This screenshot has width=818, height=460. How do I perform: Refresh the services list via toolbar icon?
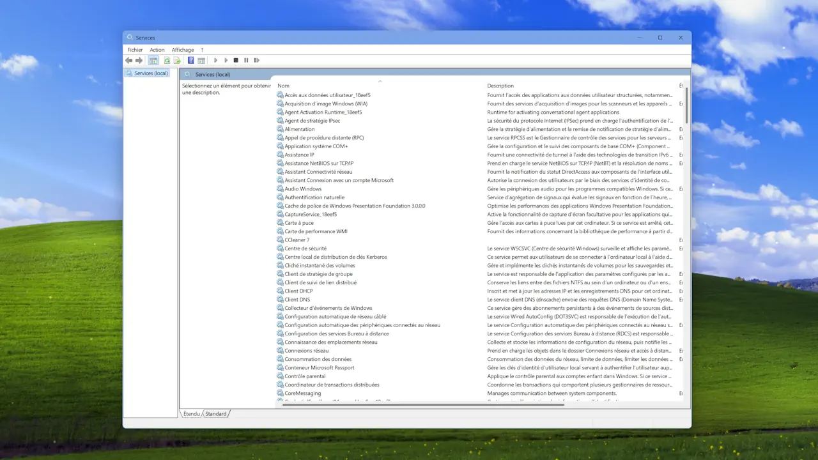pyautogui.click(x=167, y=60)
